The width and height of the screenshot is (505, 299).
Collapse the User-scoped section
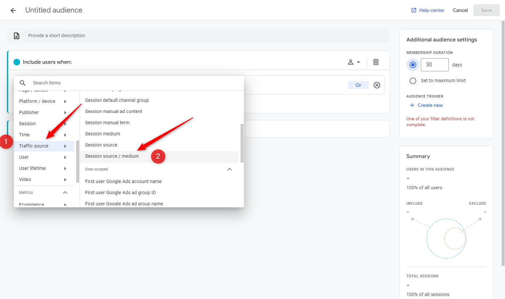point(229,169)
